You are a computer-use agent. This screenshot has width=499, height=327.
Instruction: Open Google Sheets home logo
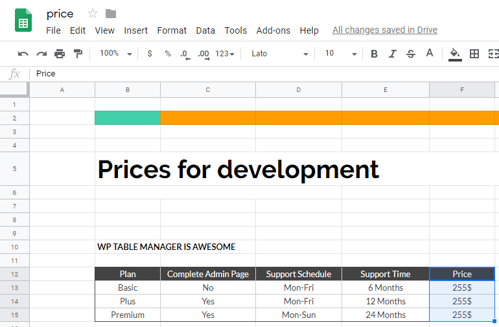tap(24, 21)
